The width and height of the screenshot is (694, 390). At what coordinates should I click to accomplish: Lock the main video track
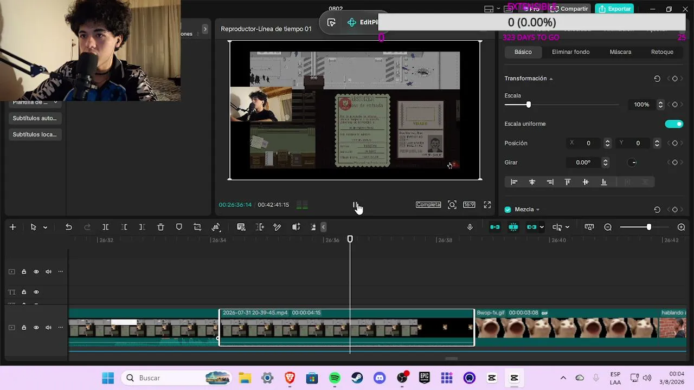tap(24, 328)
